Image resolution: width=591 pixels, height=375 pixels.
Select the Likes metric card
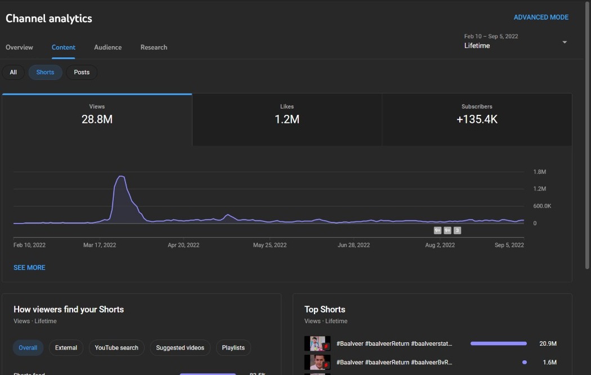pos(287,120)
